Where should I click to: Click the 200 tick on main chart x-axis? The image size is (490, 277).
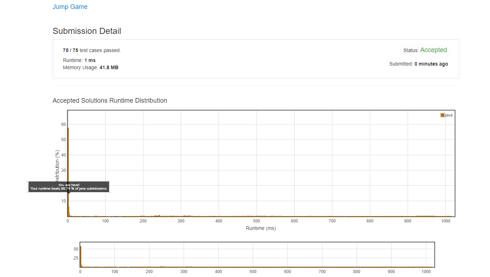[x=143, y=221]
